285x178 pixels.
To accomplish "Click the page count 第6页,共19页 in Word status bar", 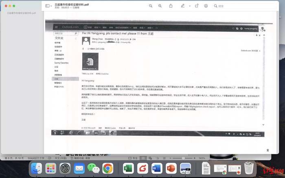I will point(14,158).
